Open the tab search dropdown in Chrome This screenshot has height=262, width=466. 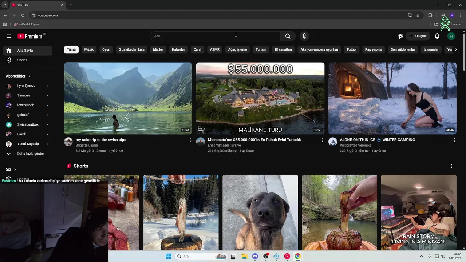[5, 5]
